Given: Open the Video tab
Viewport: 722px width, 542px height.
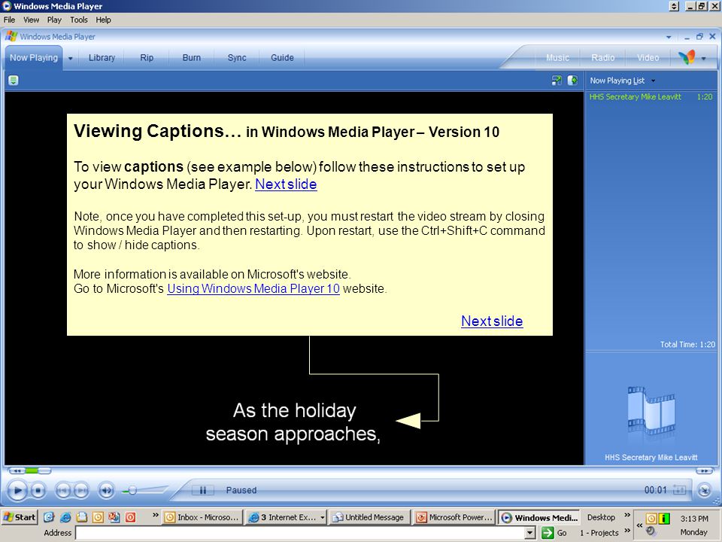Looking at the screenshot, I should pos(648,58).
